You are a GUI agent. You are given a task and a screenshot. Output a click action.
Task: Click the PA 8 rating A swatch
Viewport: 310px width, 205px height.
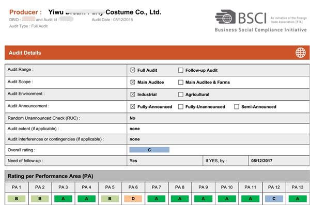coord(180,199)
